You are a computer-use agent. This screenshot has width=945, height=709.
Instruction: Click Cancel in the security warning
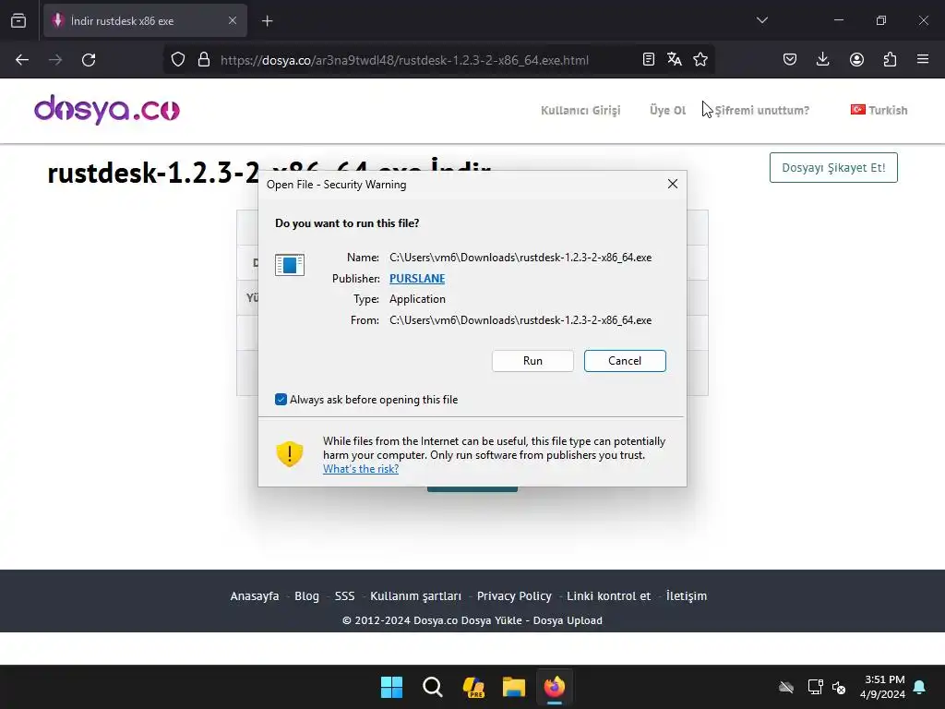pyautogui.click(x=625, y=361)
